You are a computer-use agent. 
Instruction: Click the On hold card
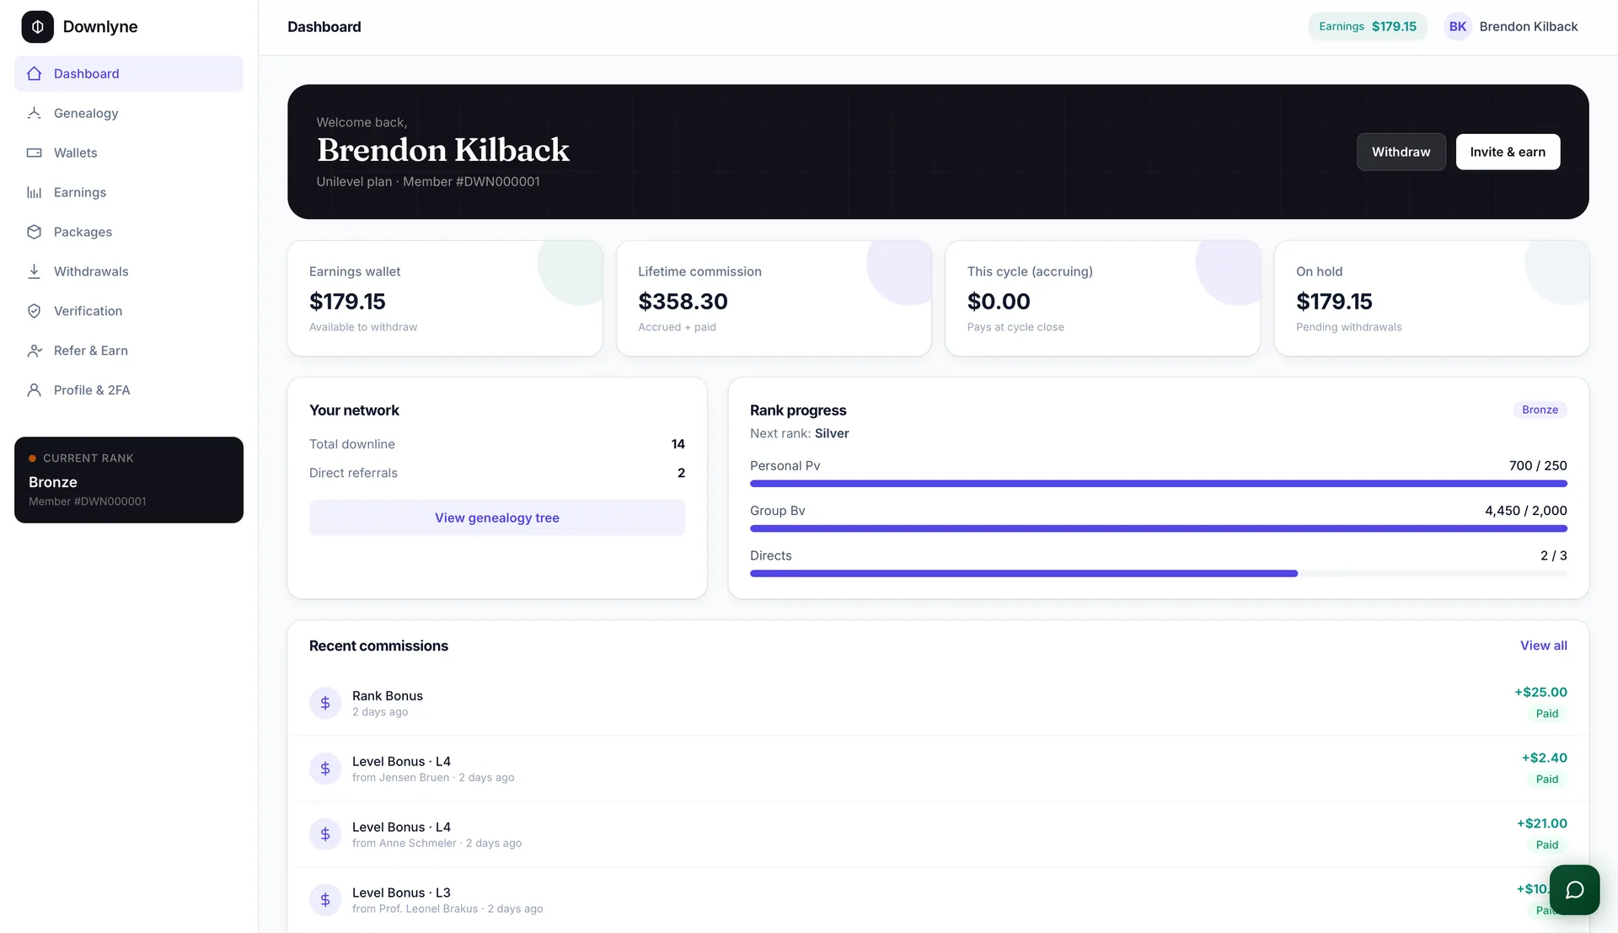point(1432,298)
